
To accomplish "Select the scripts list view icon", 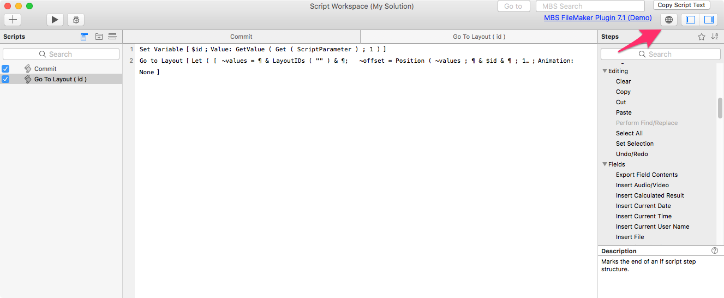I will point(84,37).
